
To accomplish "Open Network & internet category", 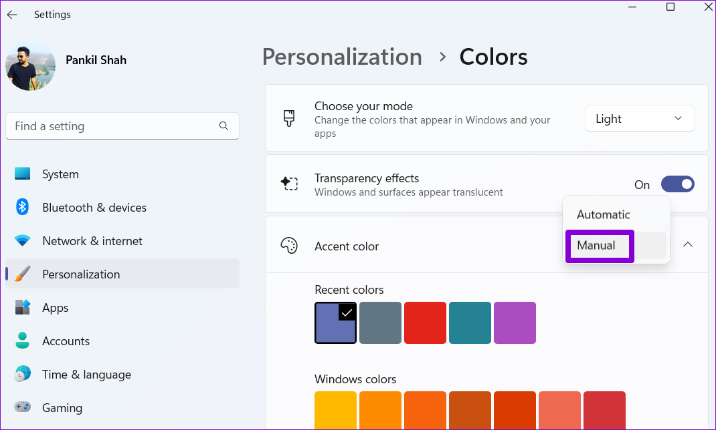I will pyautogui.click(x=122, y=240).
